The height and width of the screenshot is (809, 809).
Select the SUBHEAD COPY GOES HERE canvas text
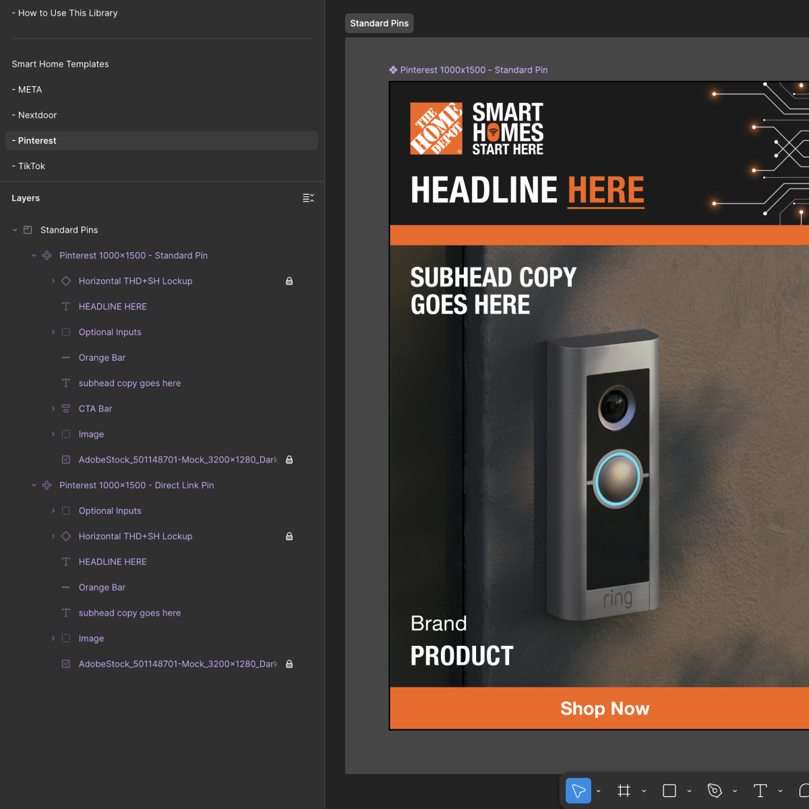[493, 291]
